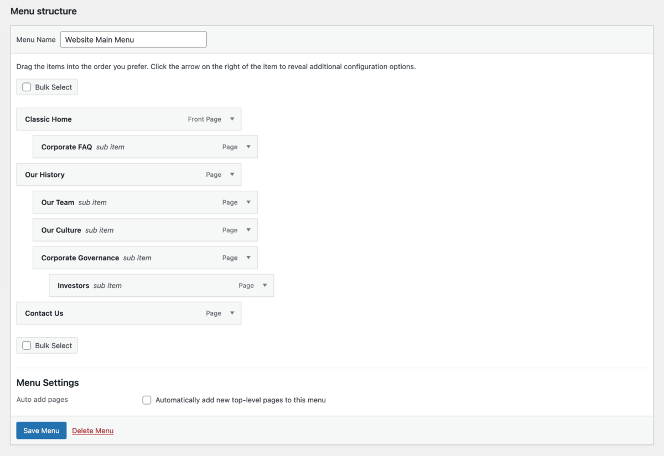
Task: Enable the top Bulk Select checkbox
Action: point(26,86)
